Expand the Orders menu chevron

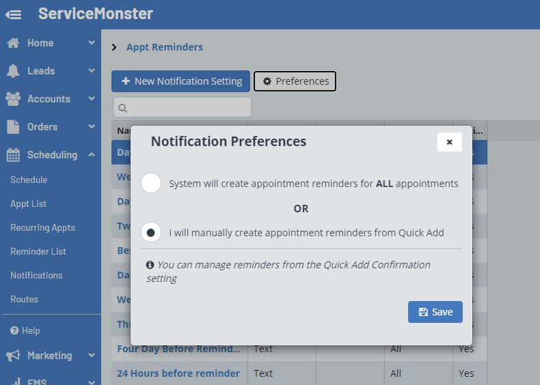(92, 127)
